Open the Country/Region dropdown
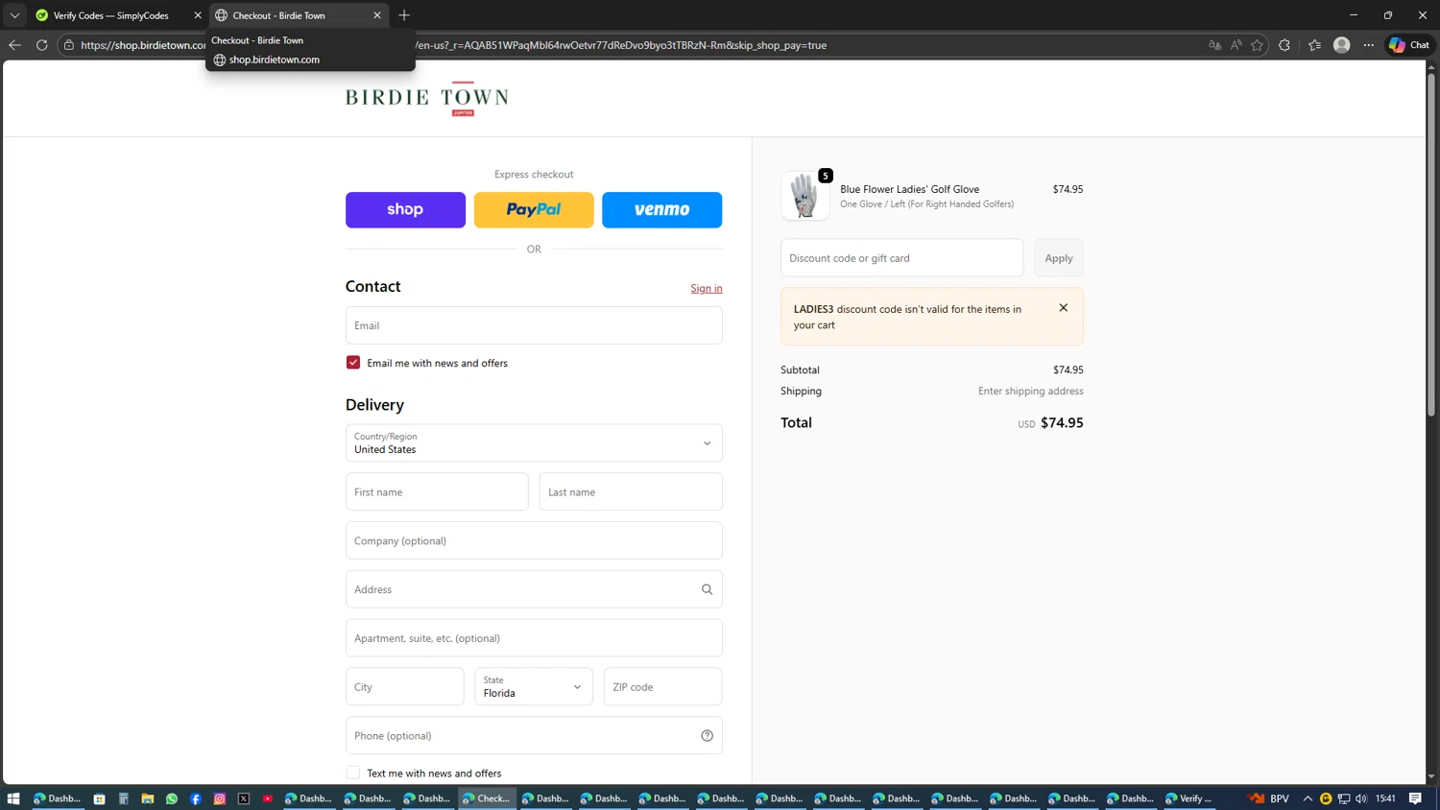 point(534,443)
